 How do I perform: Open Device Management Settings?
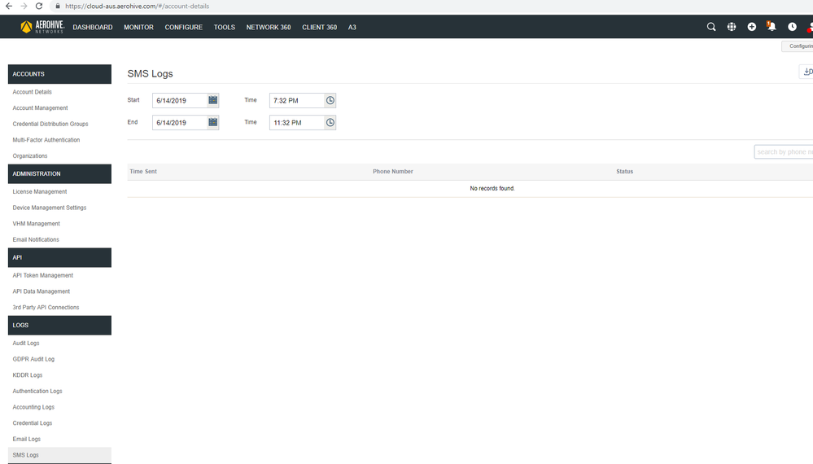point(50,208)
